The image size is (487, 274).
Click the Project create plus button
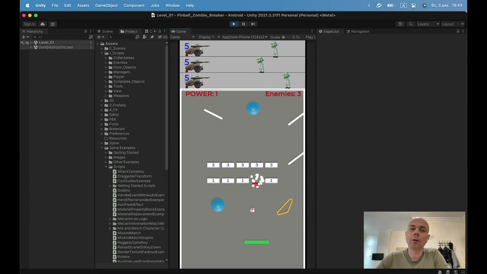99,37
